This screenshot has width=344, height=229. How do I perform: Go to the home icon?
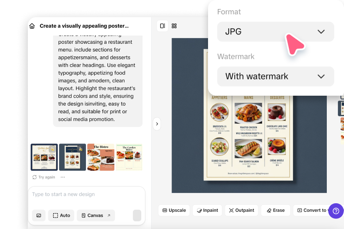[x=32, y=26]
